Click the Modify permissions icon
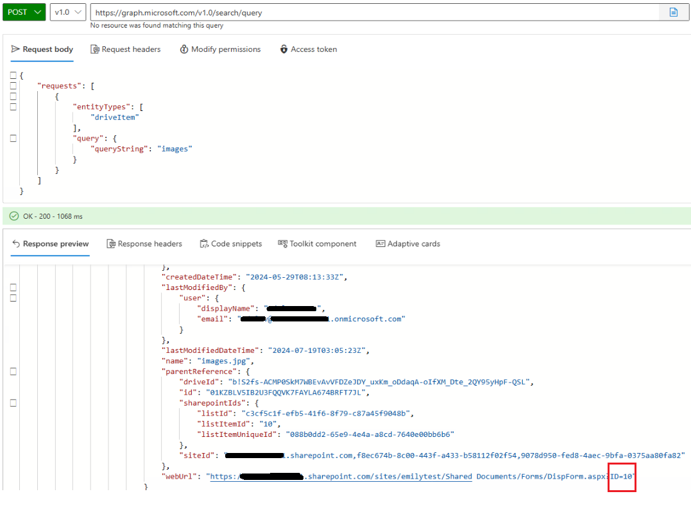The width and height of the screenshot is (691, 512). click(x=183, y=49)
